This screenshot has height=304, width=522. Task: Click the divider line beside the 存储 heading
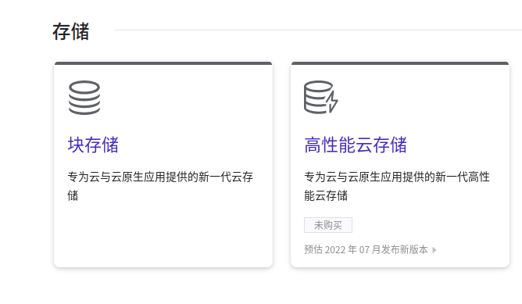318,30
